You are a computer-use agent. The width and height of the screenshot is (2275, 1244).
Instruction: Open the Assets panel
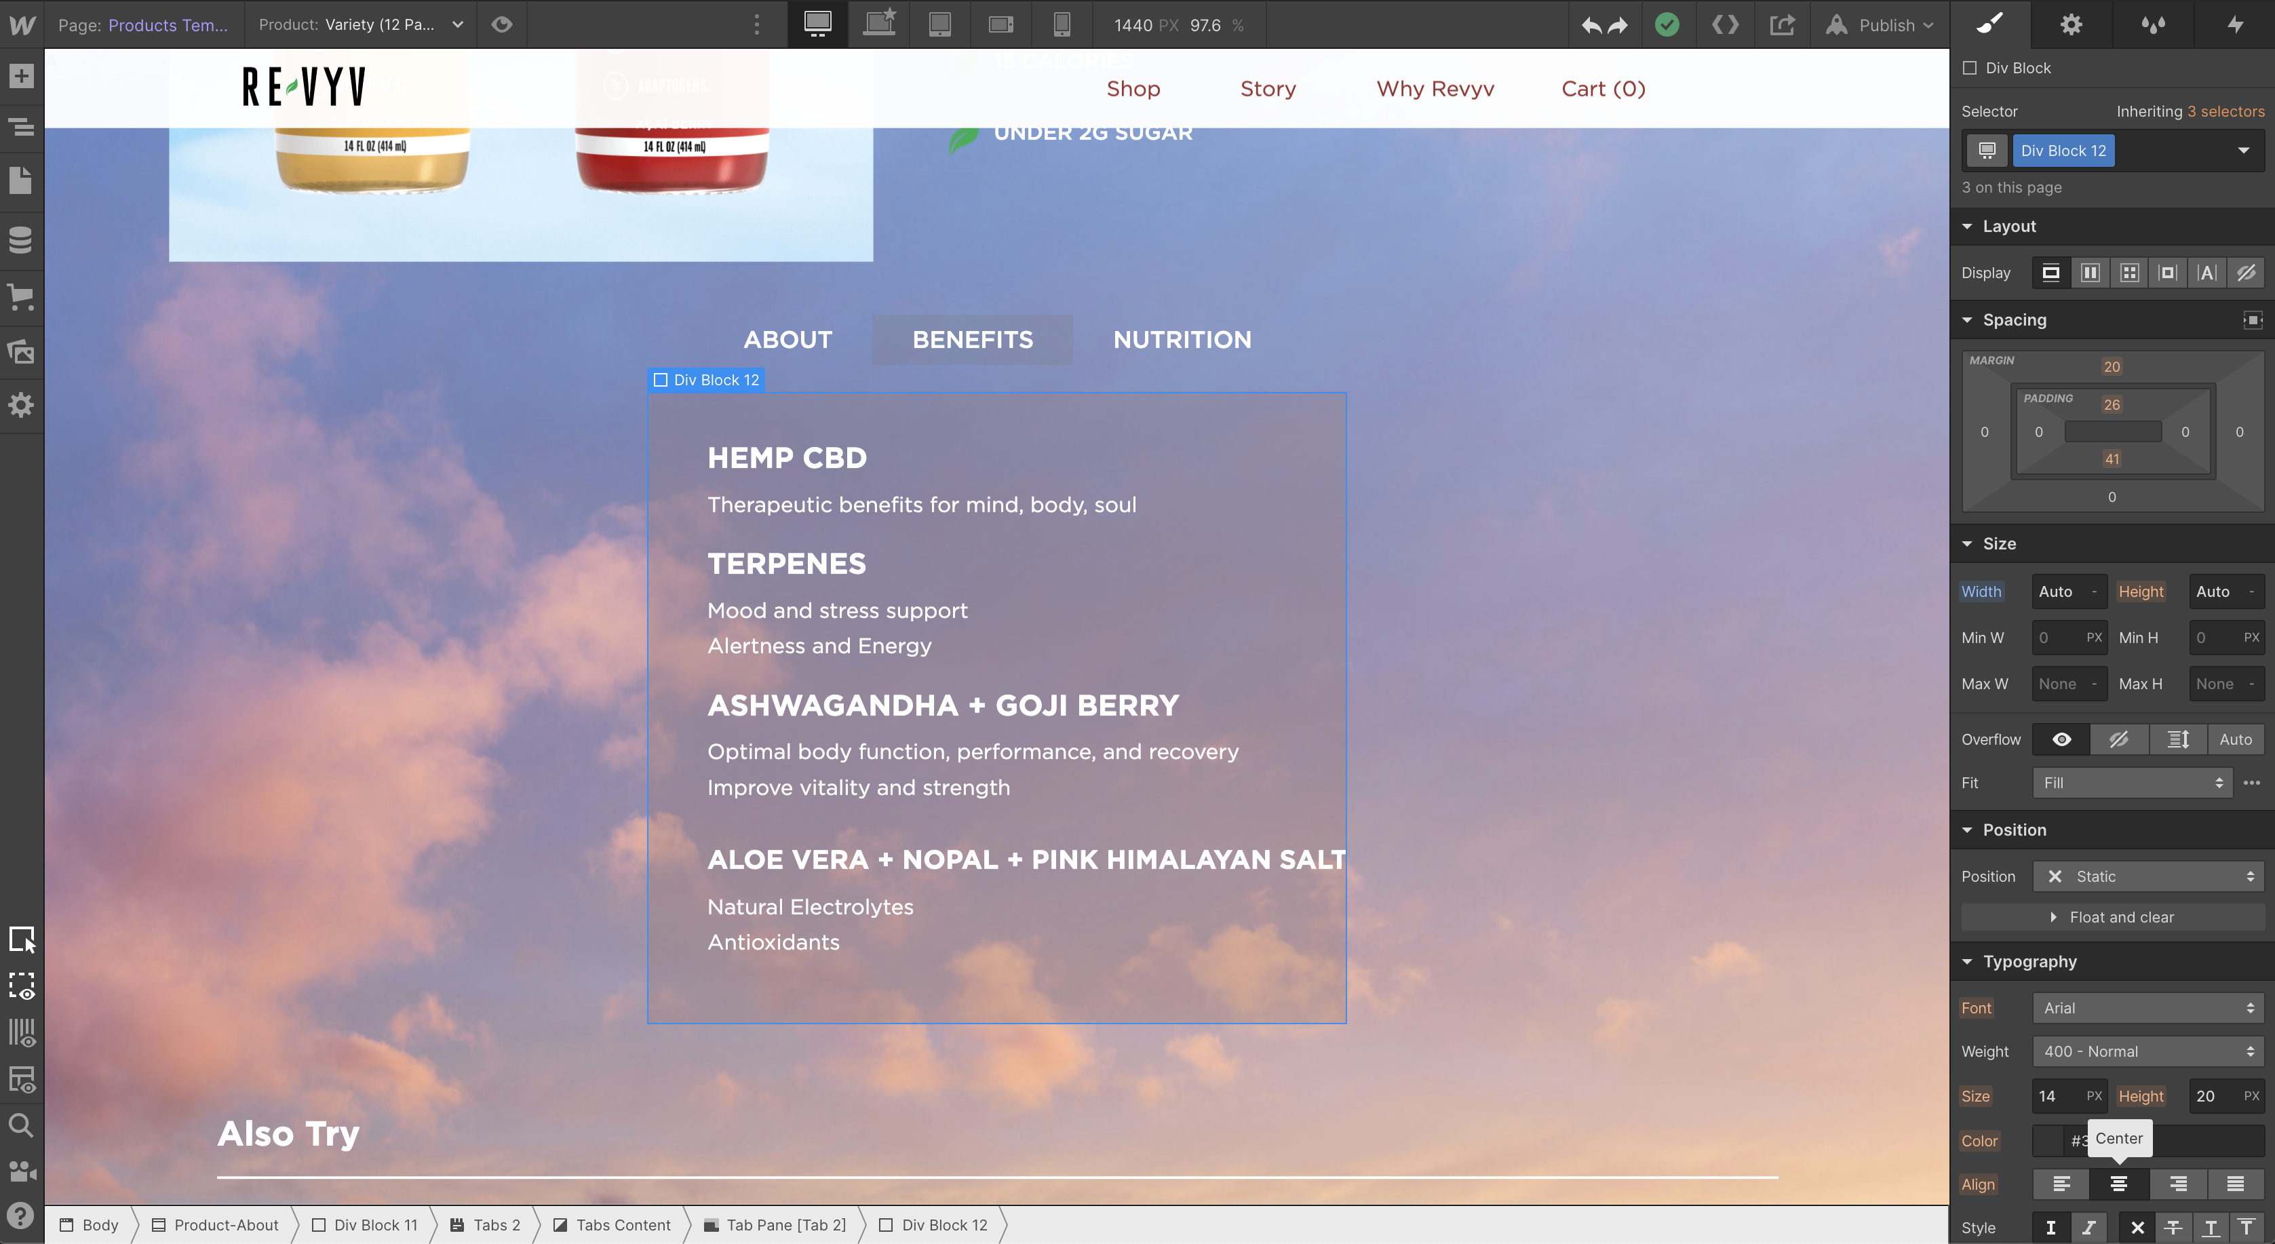[x=21, y=351]
